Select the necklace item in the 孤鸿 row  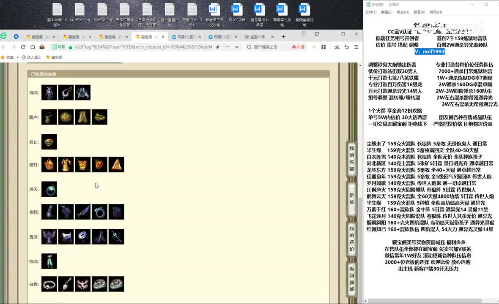pyautogui.click(x=66, y=92)
